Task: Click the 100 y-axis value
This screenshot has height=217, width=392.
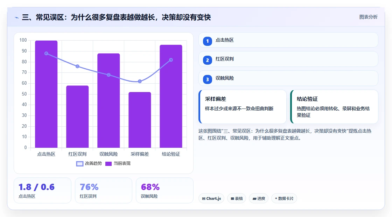Action: pyautogui.click(x=23, y=40)
